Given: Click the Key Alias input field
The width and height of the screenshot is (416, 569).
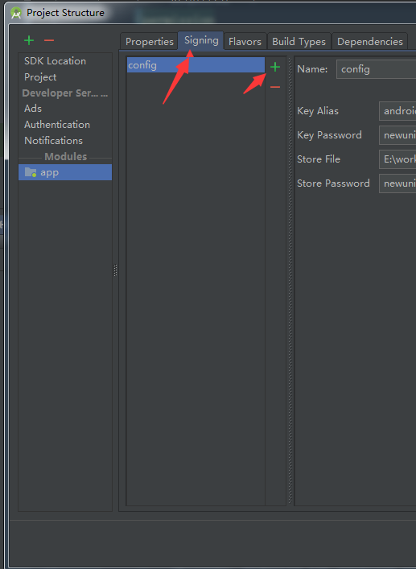Looking at the screenshot, I should [x=397, y=111].
